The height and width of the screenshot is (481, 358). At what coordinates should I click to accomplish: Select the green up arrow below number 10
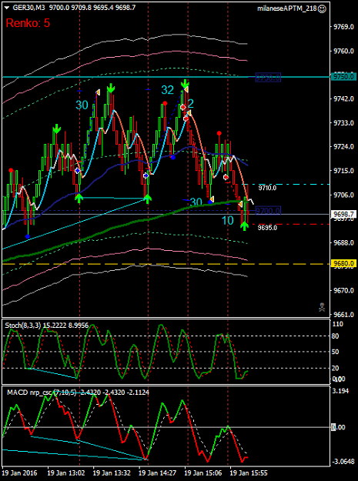(244, 226)
